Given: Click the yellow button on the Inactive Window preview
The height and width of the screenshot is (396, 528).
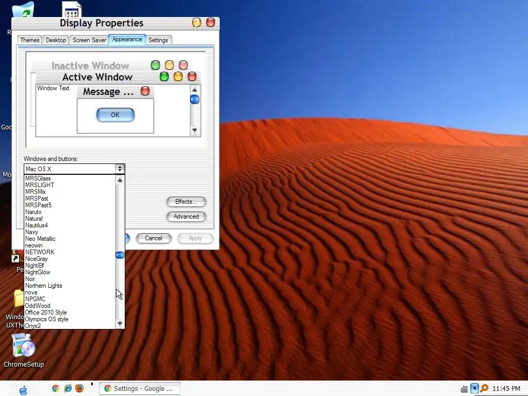Looking at the screenshot, I should tap(169, 65).
